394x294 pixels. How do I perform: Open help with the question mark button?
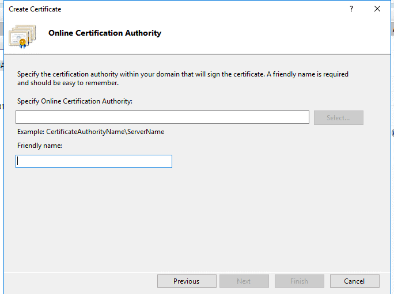[351, 9]
